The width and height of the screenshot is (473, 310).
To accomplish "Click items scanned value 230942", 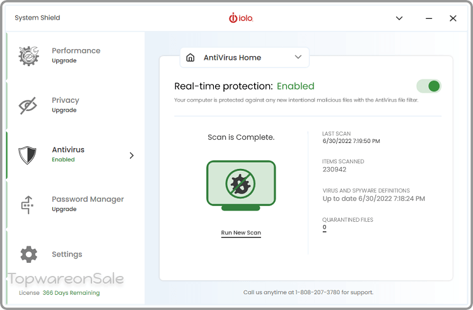I will pyautogui.click(x=334, y=169).
